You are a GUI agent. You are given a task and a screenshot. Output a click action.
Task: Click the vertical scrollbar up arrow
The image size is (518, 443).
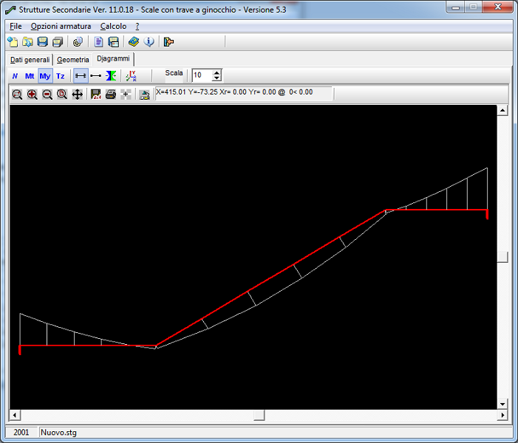(x=502, y=110)
